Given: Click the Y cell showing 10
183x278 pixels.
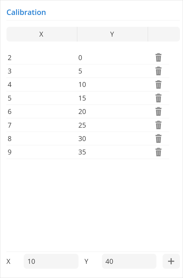Looking at the screenshot, I should click(x=82, y=85).
